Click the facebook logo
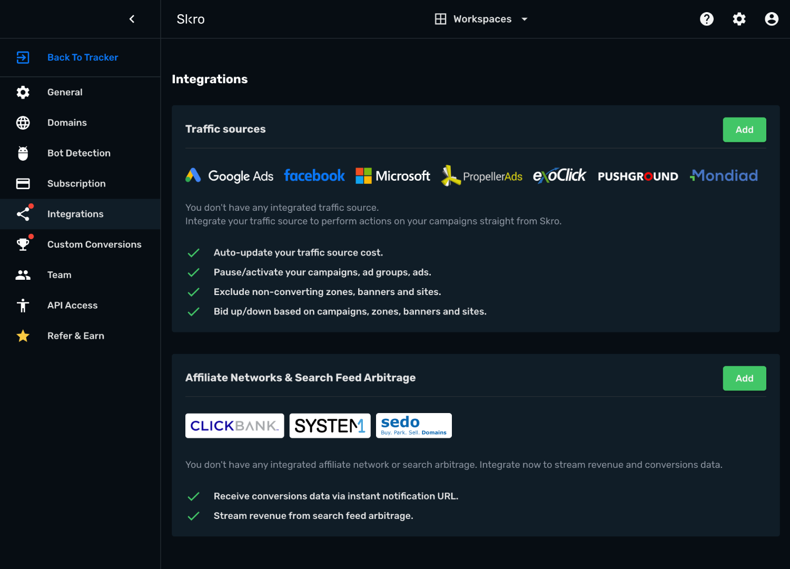 point(314,175)
